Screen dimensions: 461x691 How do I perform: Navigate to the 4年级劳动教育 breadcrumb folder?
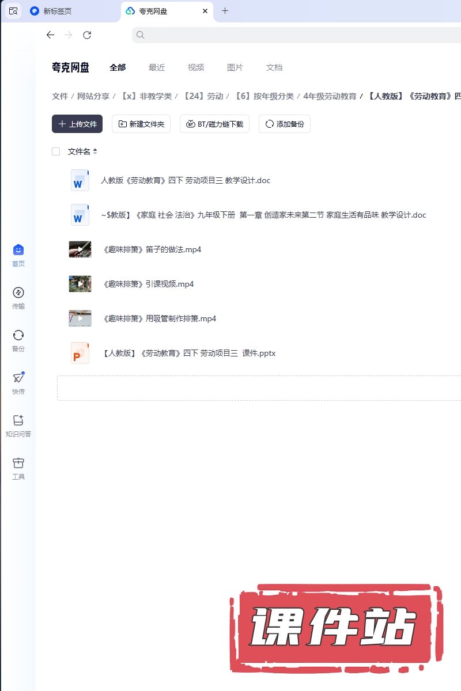pyautogui.click(x=330, y=96)
